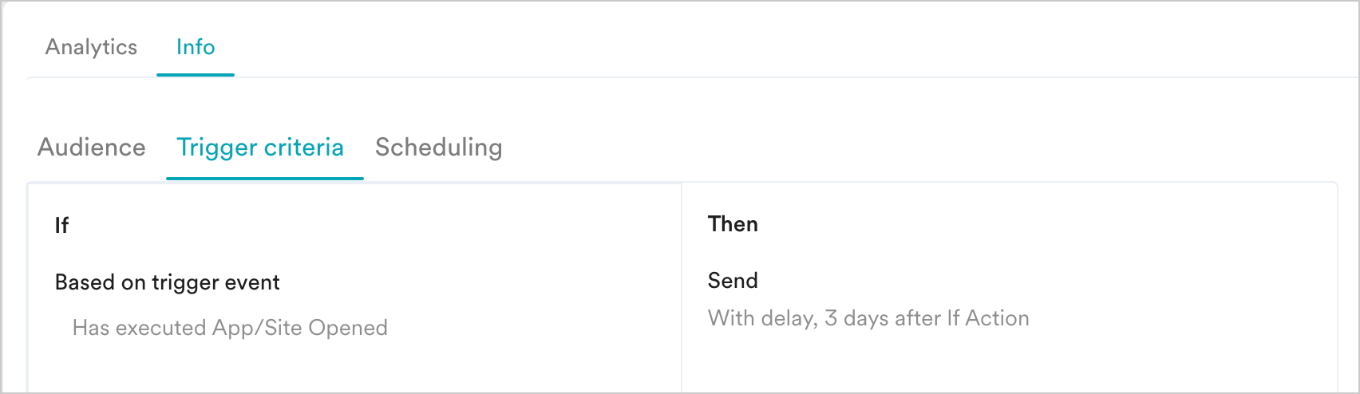Click the "If" section heading

(61, 226)
